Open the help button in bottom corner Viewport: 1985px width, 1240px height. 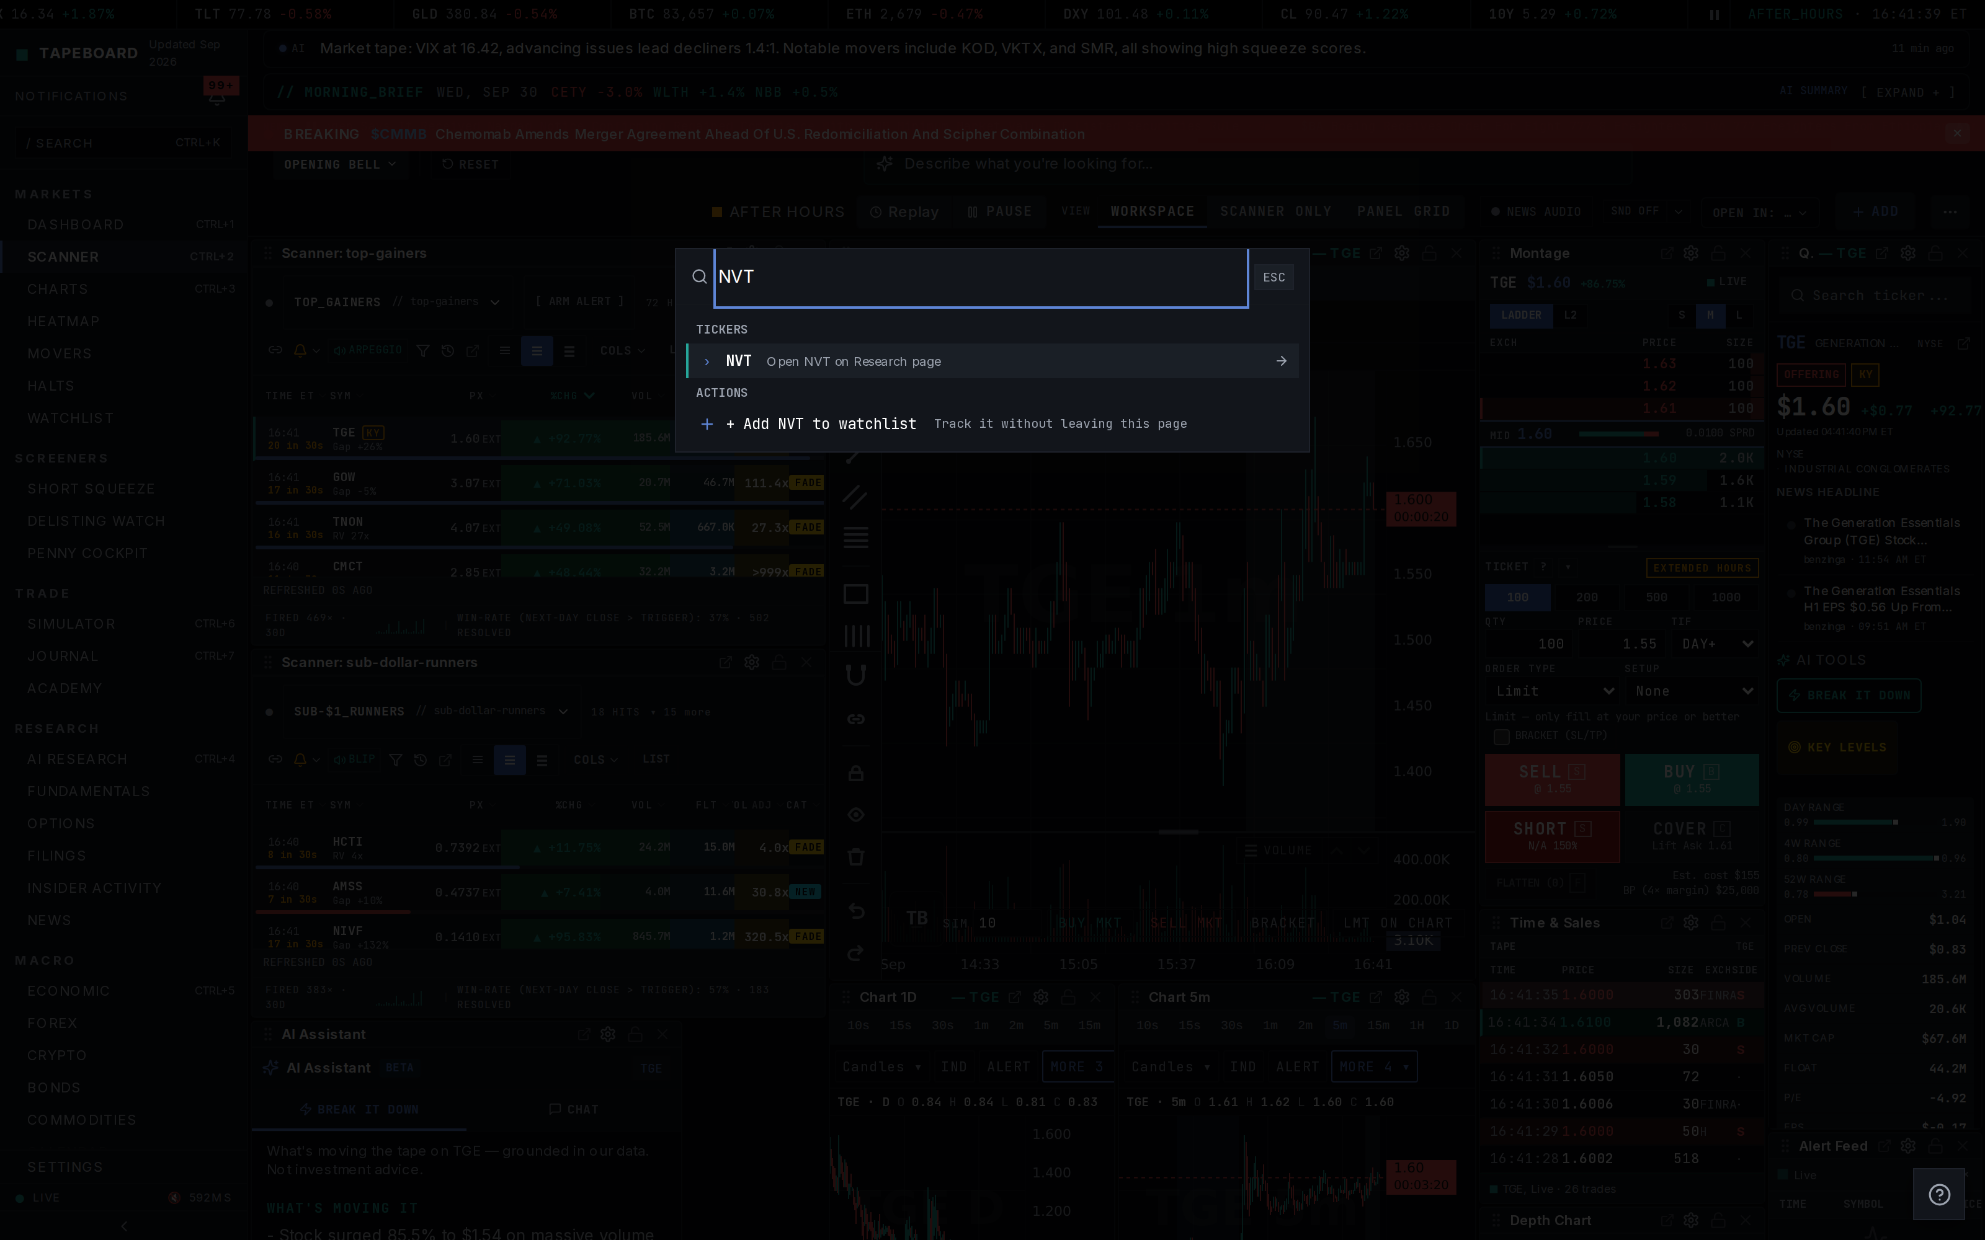1939,1195
